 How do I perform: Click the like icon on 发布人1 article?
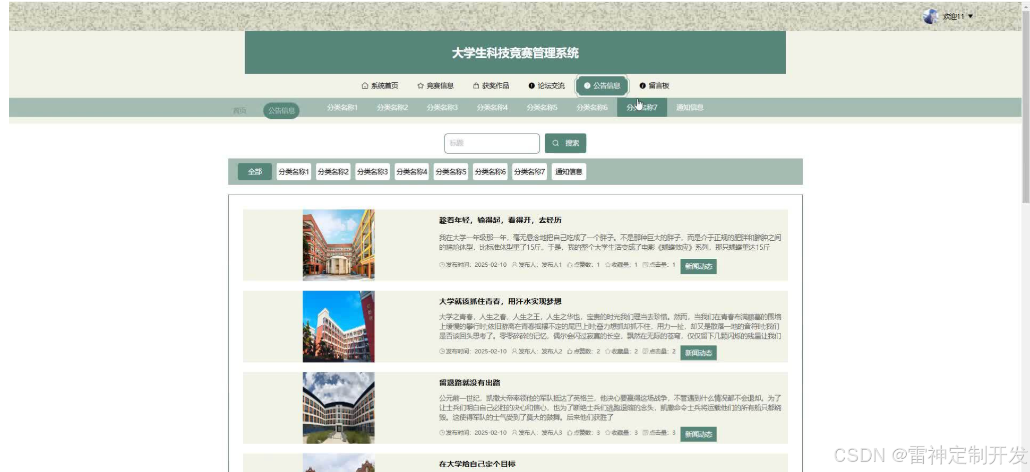pos(569,265)
